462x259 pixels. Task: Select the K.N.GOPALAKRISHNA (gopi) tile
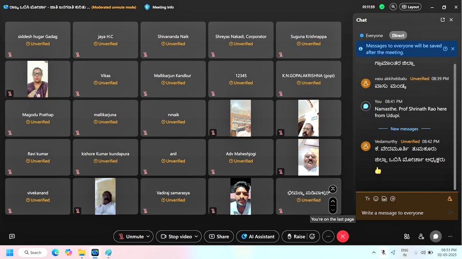(309, 79)
